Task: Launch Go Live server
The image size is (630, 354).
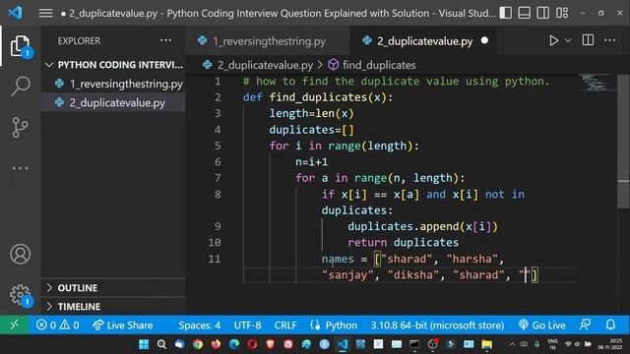Action: point(541,325)
